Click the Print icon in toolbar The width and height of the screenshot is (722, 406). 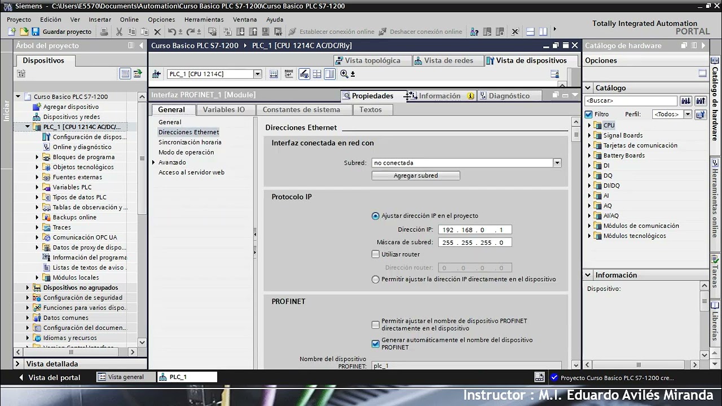(x=104, y=32)
